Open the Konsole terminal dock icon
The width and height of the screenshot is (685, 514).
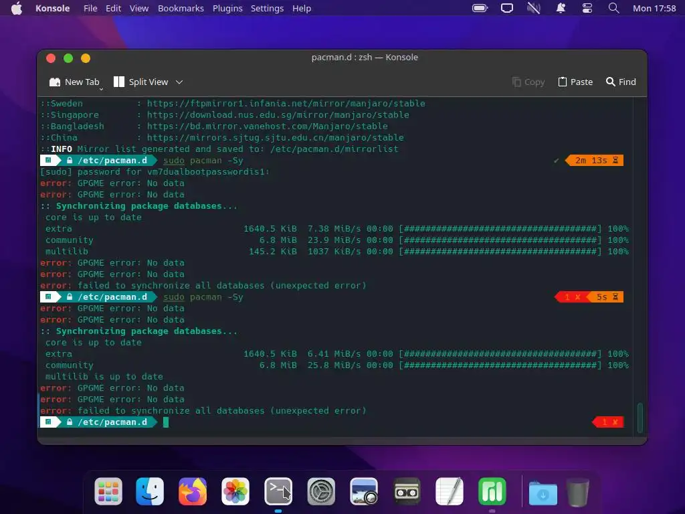(x=278, y=491)
